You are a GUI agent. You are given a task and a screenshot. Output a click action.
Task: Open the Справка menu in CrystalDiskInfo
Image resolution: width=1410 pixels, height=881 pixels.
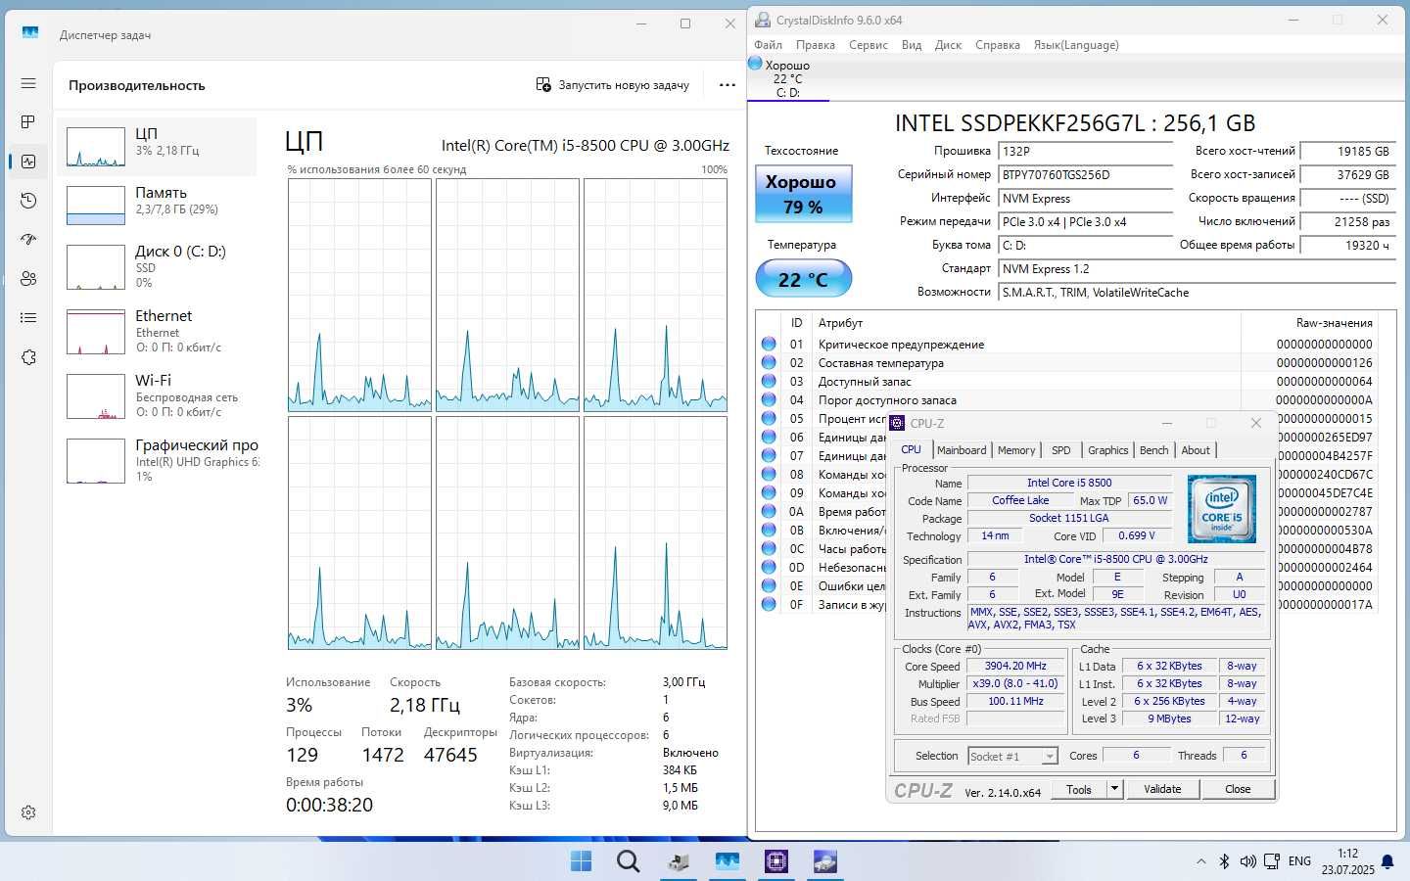[x=997, y=45]
